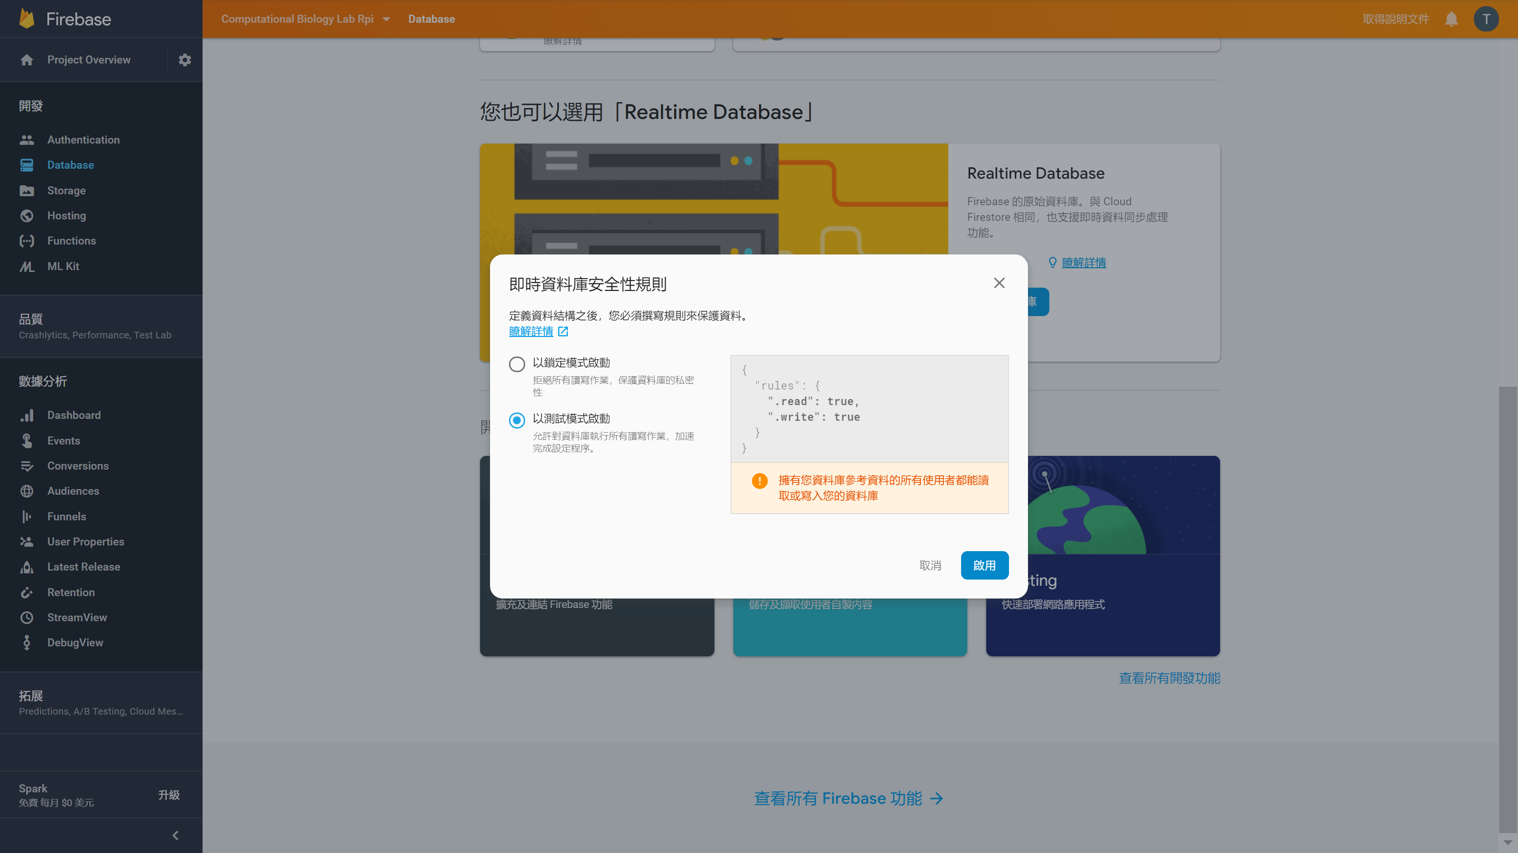Click the Database breadcrumb in header
The width and height of the screenshot is (1518, 853).
point(431,19)
